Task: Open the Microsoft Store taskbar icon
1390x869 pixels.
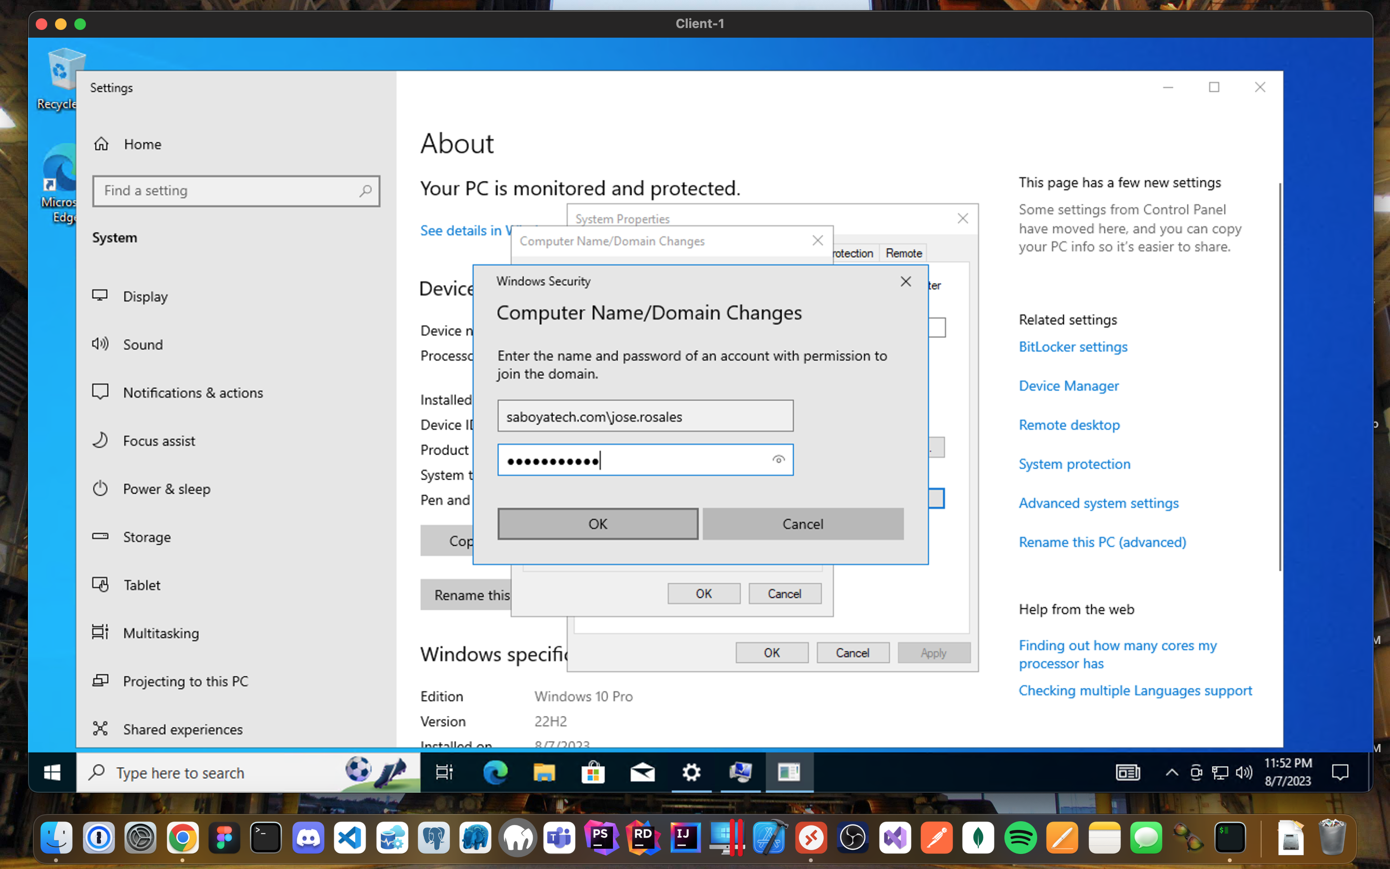Action: [x=593, y=772]
